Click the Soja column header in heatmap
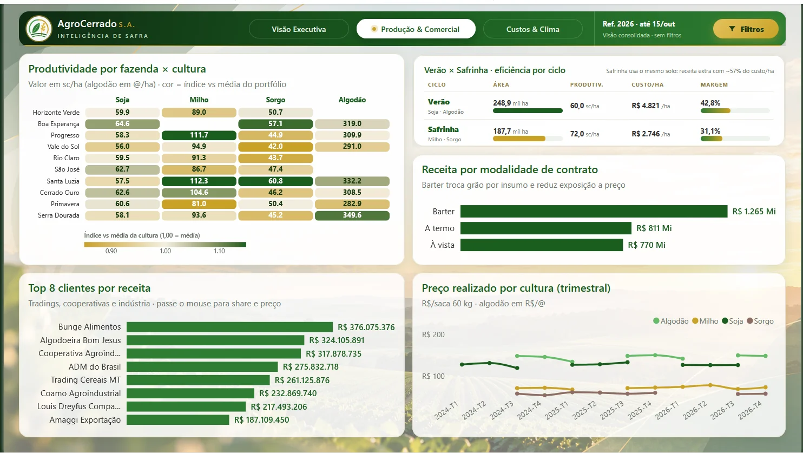 [122, 100]
